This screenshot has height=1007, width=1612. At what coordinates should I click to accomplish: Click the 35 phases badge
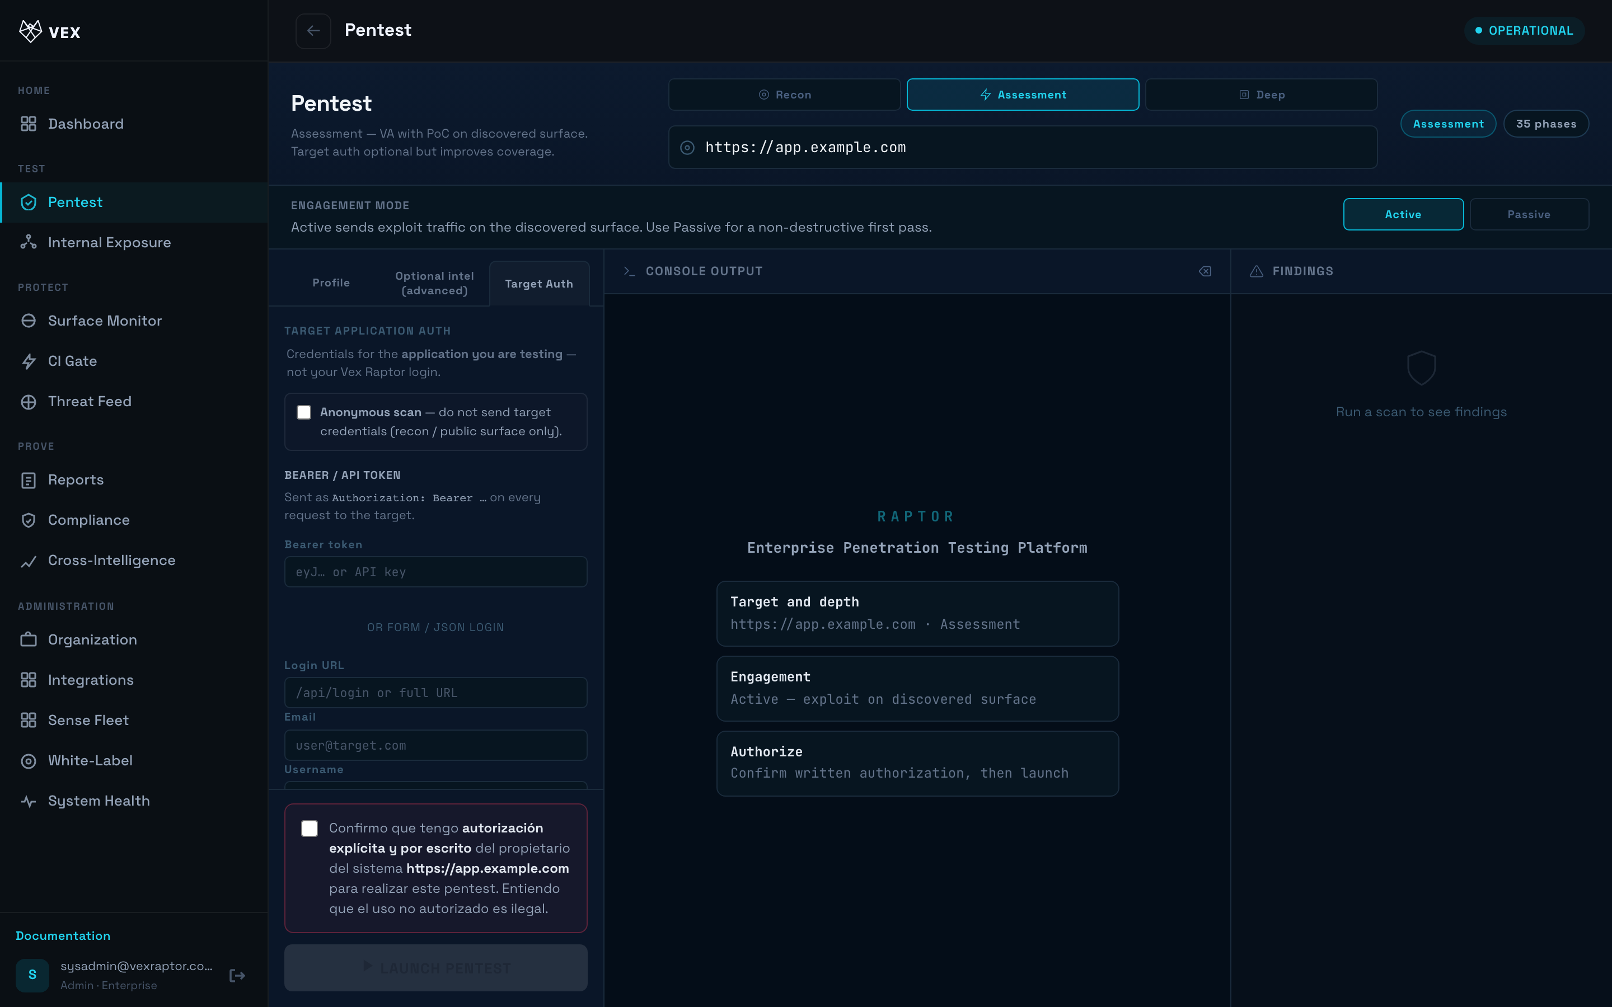1545,124
